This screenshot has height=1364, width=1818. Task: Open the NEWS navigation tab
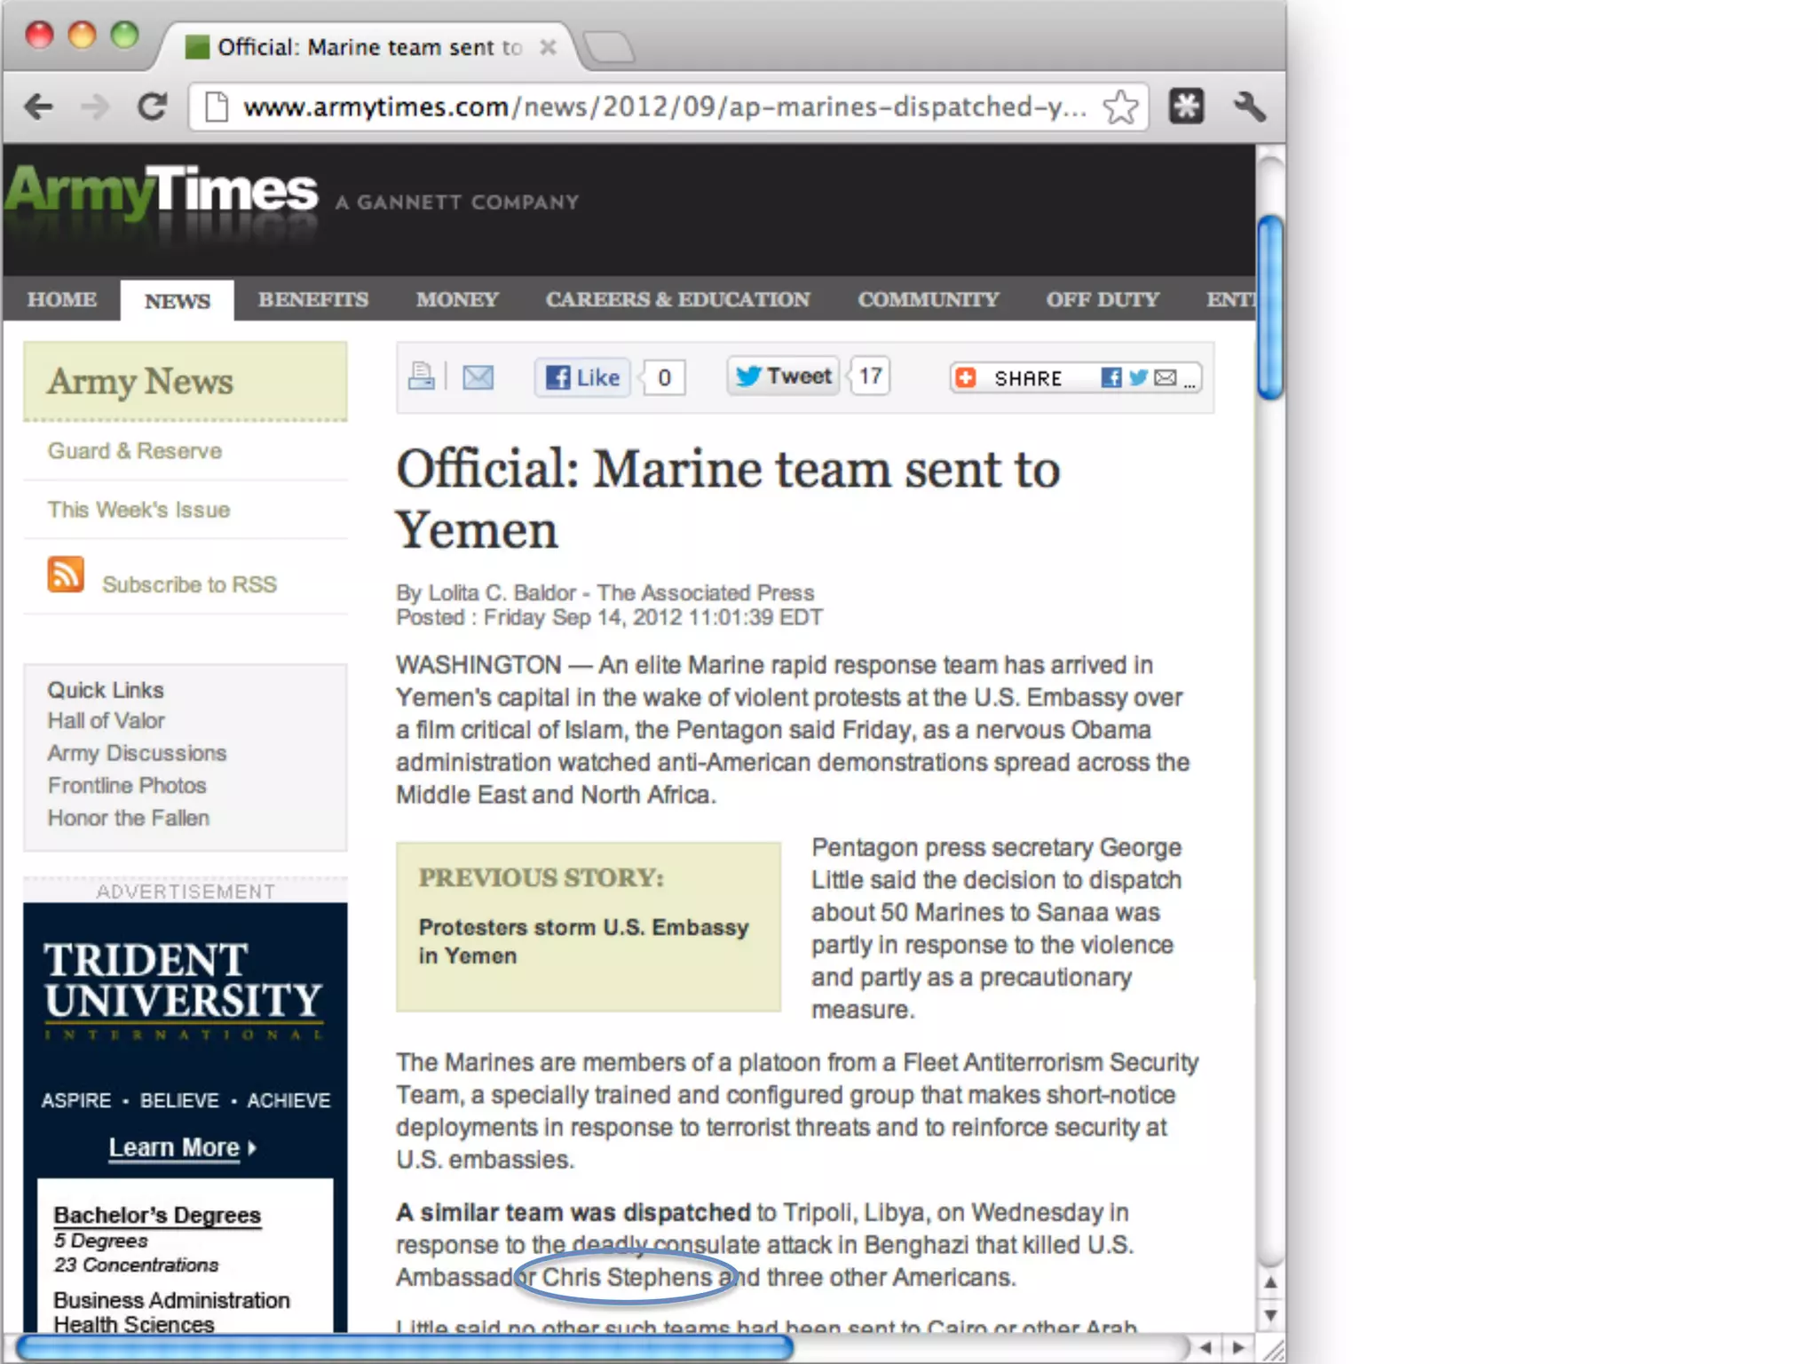pos(178,301)
